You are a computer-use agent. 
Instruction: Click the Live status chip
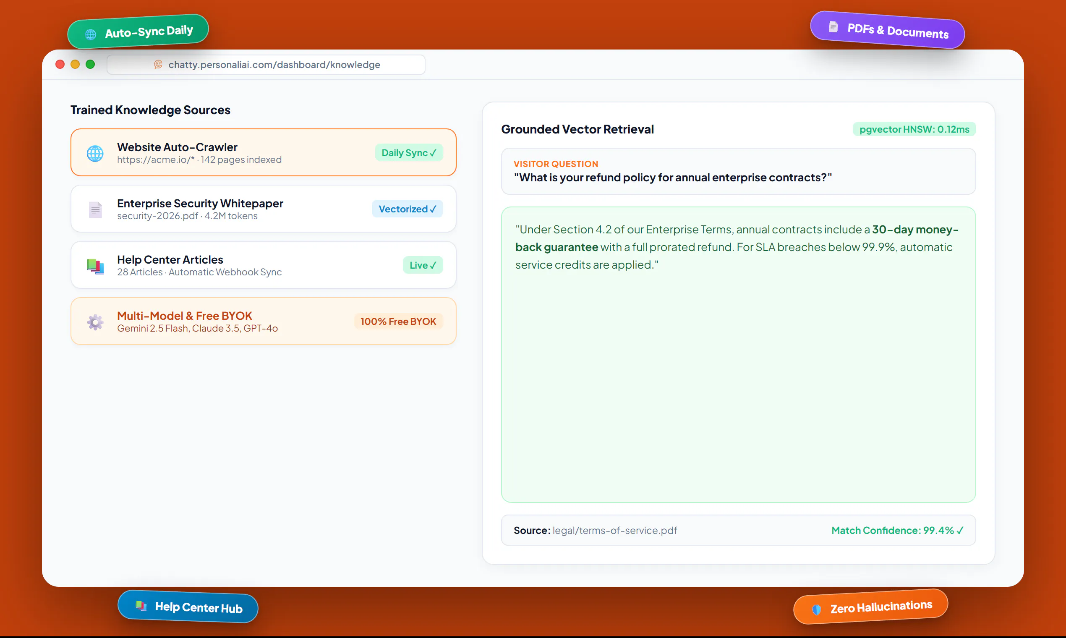423,265
